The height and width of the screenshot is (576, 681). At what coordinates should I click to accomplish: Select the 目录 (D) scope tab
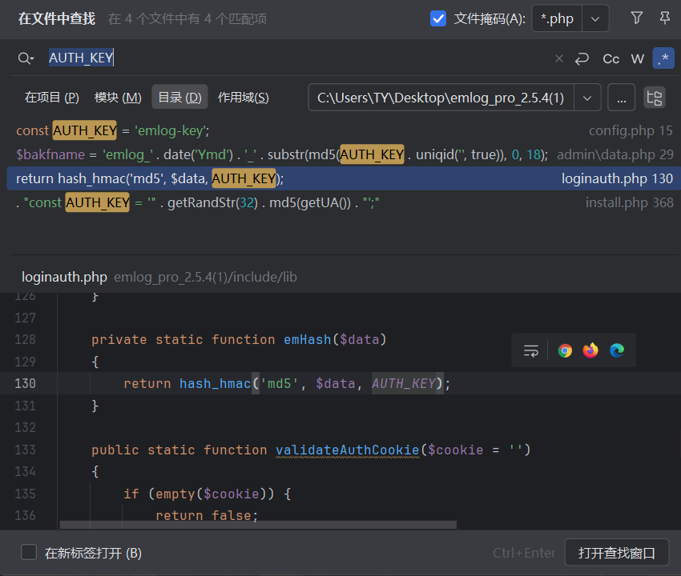179,98
